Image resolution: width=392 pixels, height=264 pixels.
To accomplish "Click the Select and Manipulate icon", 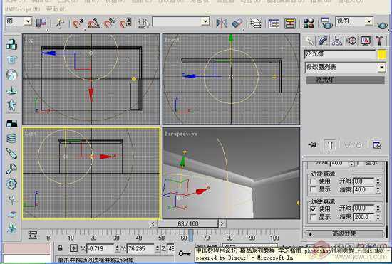I will (x=60, y=23).
